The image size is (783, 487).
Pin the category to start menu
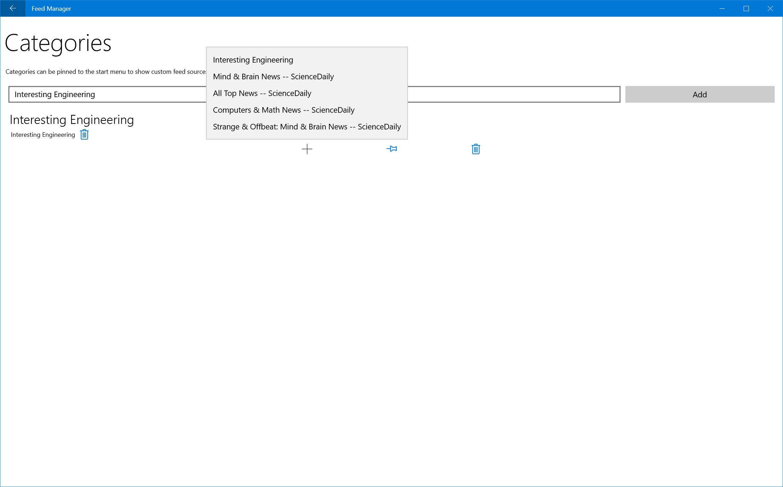tap(391, 149)
